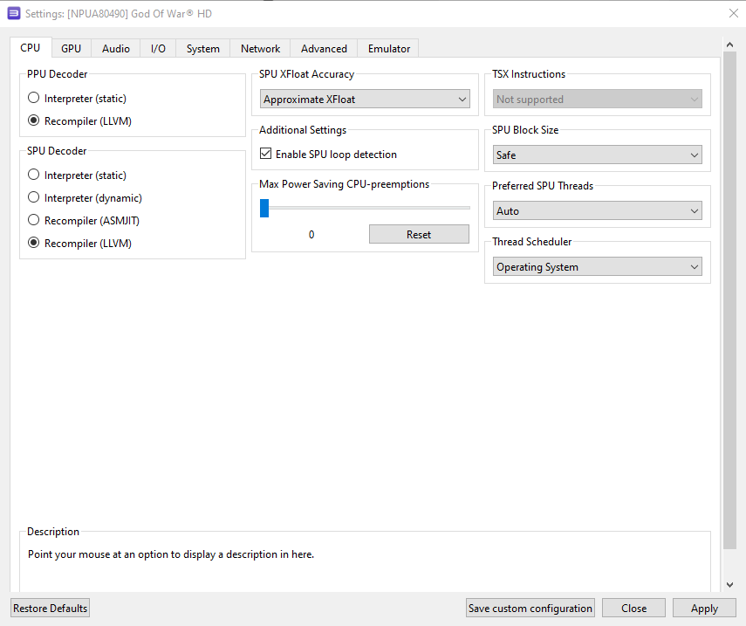Open the Thread Scheduler dropdown
Screen dimensions: 746x626
597,267
